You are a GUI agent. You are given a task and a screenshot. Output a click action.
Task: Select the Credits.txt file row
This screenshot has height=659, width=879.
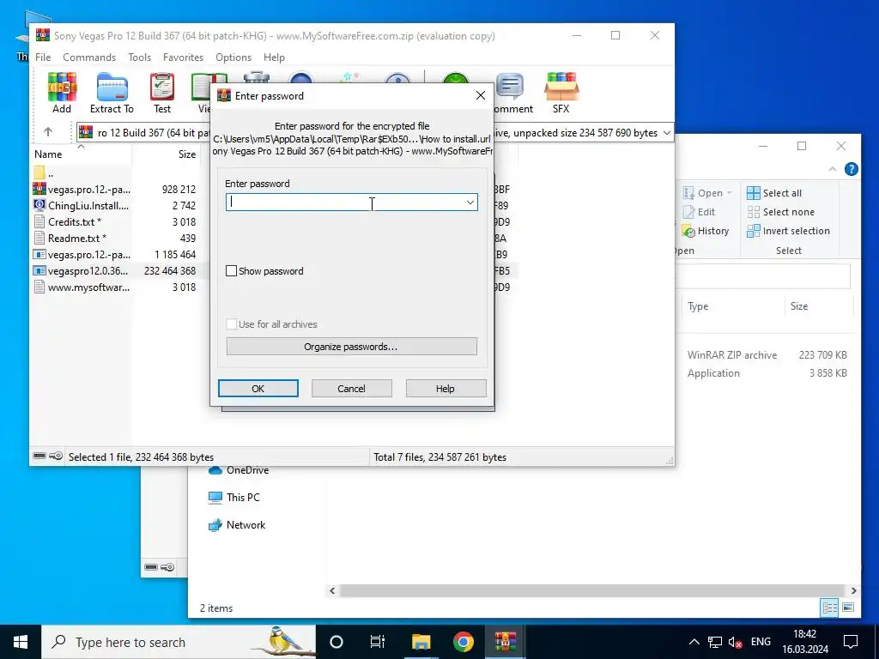pos(115,222)
